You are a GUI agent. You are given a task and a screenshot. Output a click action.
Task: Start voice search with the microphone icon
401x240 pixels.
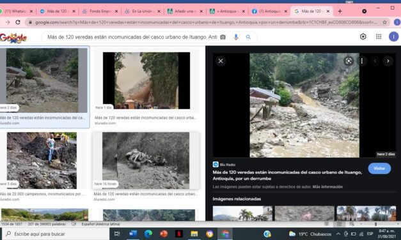[236, 37]
